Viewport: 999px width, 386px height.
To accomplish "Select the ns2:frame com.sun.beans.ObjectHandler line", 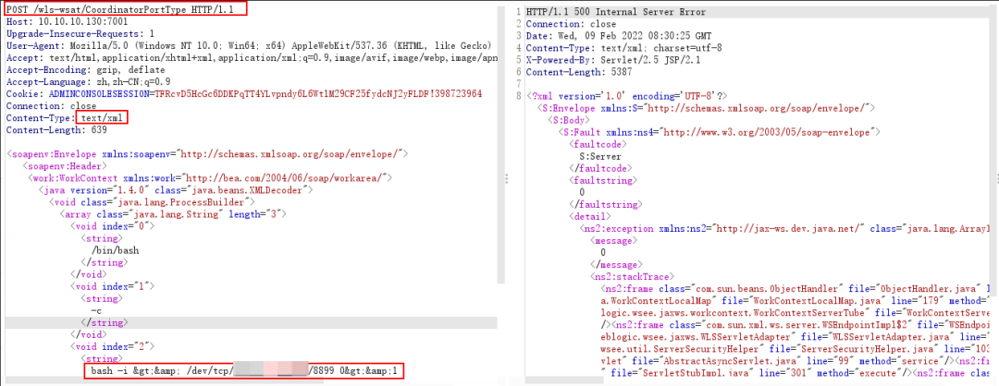I will [x=796, y=289].
